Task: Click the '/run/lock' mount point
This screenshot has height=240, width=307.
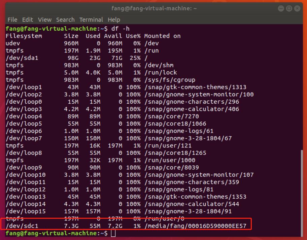Action: [161, 72]
